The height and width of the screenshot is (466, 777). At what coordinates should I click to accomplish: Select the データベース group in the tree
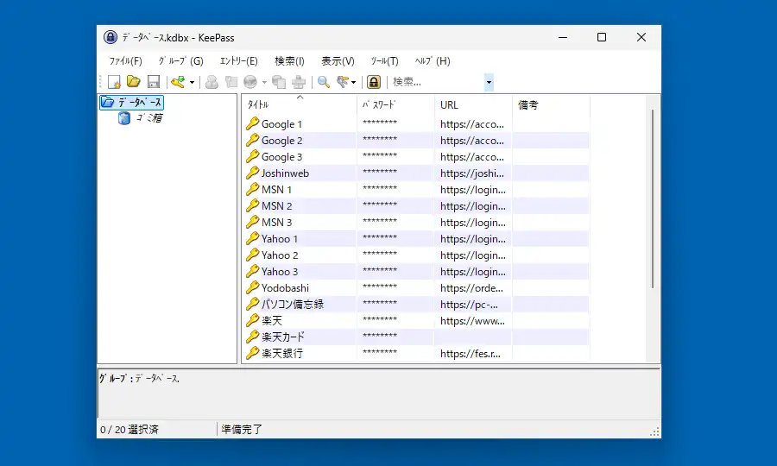pyautogui.click(x=131, y=103)
